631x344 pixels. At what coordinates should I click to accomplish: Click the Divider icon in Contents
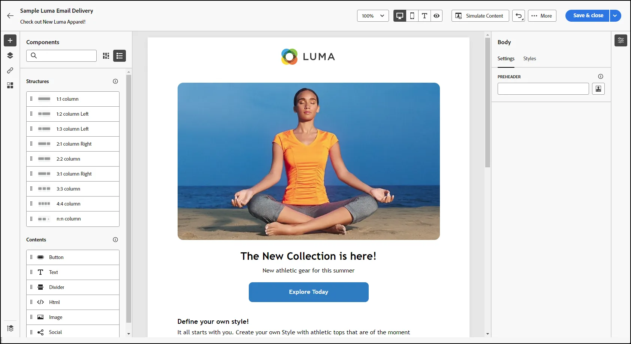click(x=40, y=287)
